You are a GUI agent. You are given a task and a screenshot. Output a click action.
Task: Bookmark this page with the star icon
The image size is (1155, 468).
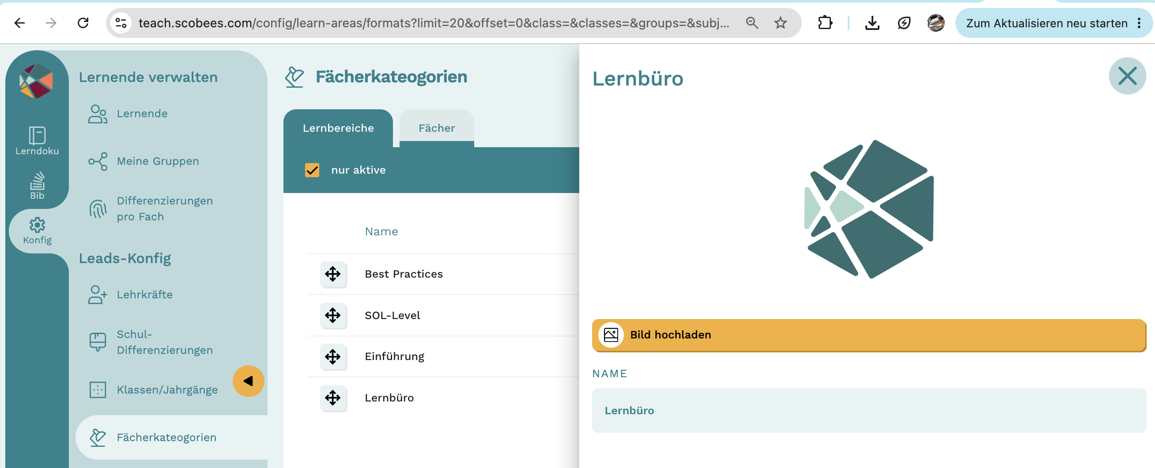[781, 23]
